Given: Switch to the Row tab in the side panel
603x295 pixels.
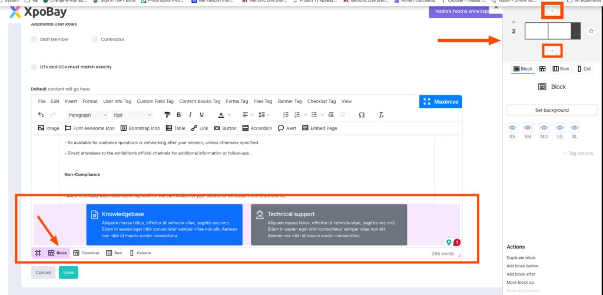Looking at the screenshot, I should (561, 69).
